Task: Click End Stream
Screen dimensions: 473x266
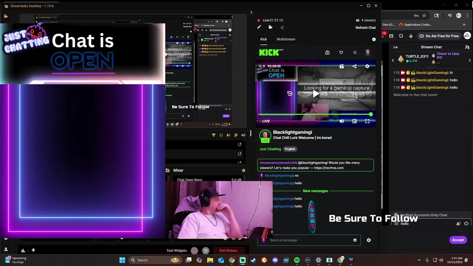Action: point(228,250)
